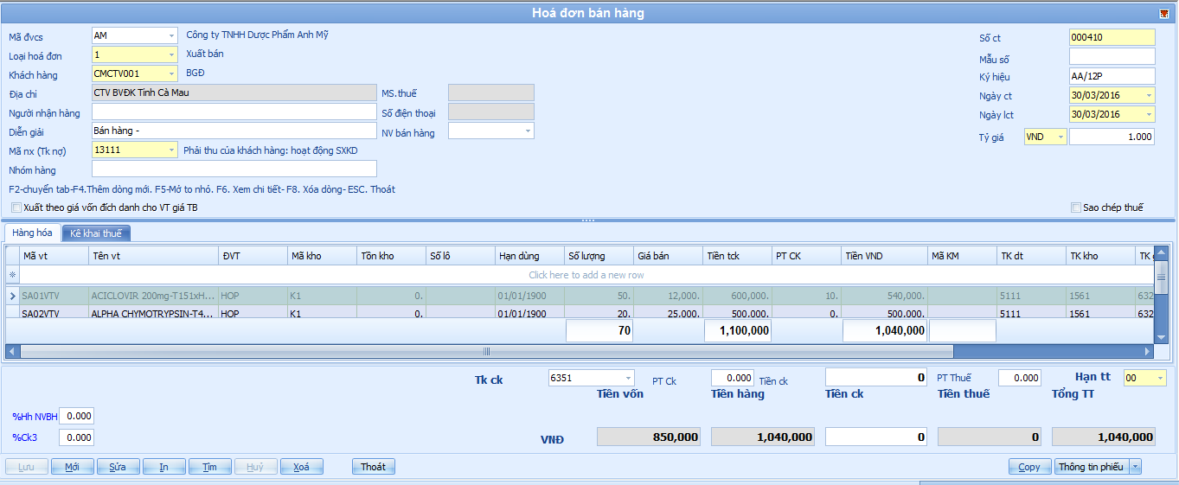This screenshot has width=1179, height=485.
Task: Click the row selector arrow beside SA01VTV
Action: (12, 296)
